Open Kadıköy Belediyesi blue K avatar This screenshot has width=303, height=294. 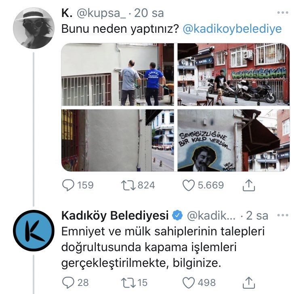click(x=34, y=231)
